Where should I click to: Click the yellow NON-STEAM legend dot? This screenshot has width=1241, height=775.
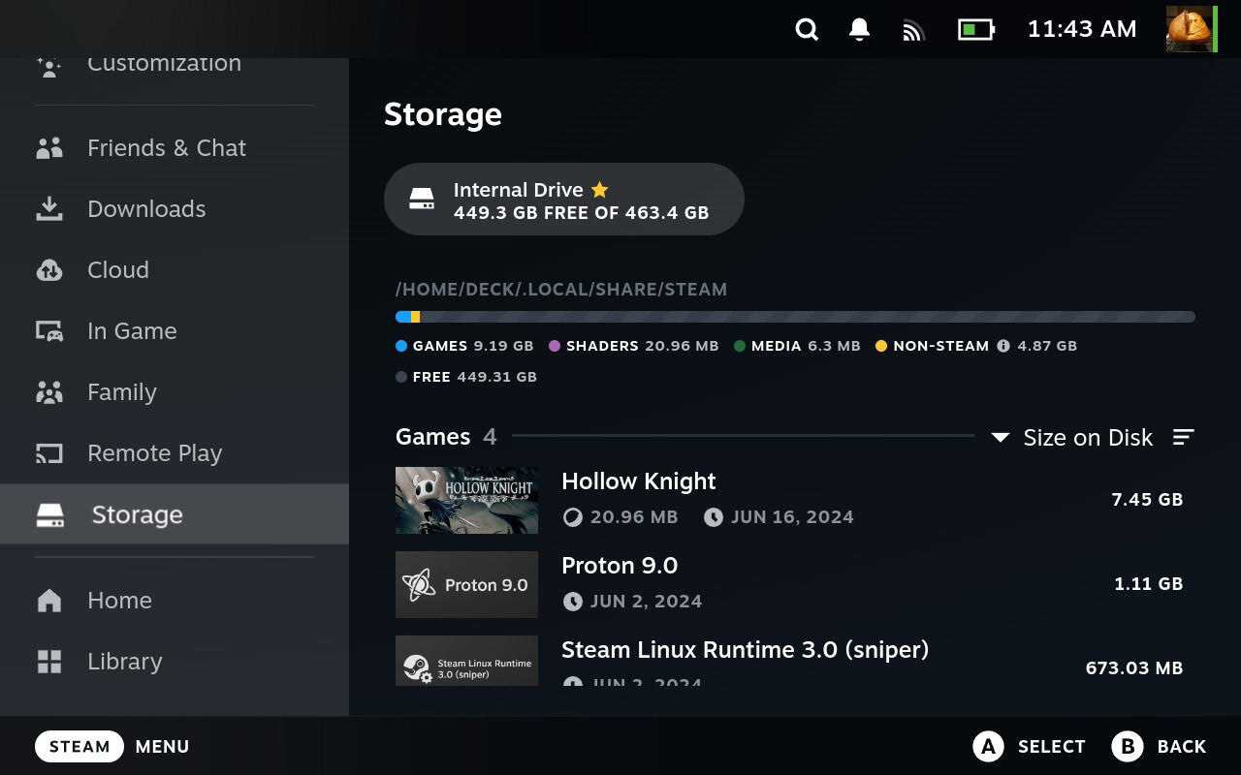click(881, 346)
